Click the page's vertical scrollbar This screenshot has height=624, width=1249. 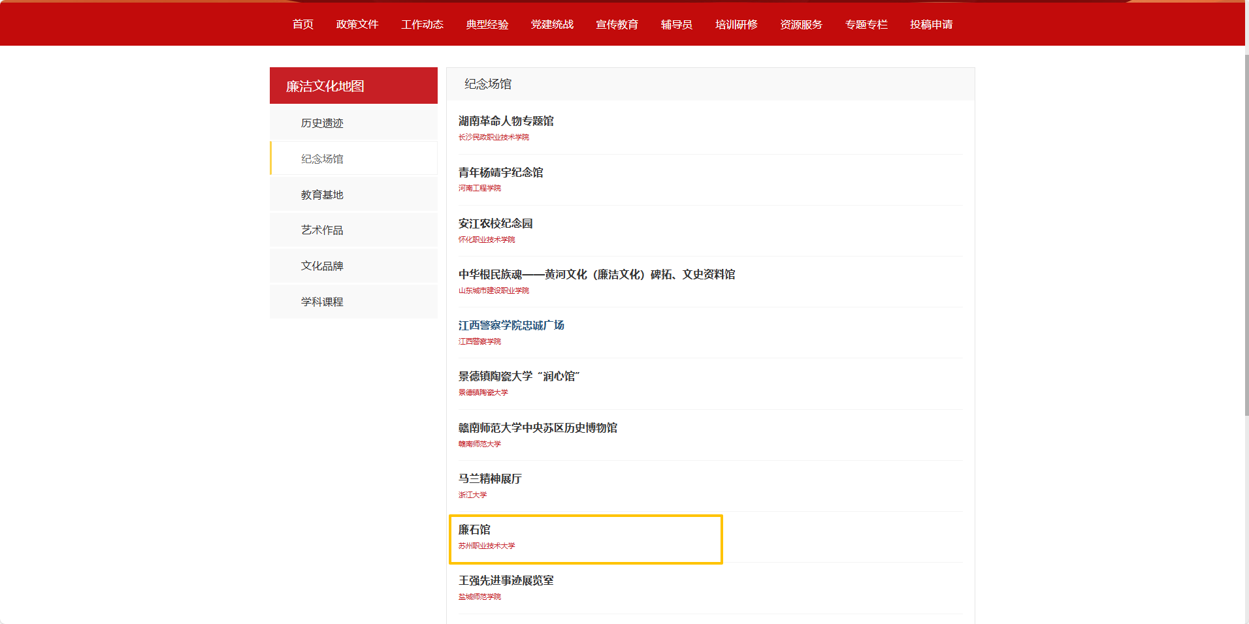(1246, 235)
